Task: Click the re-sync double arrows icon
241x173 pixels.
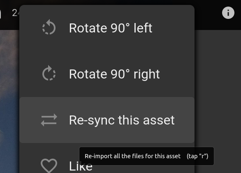Action: coord(49,120)
